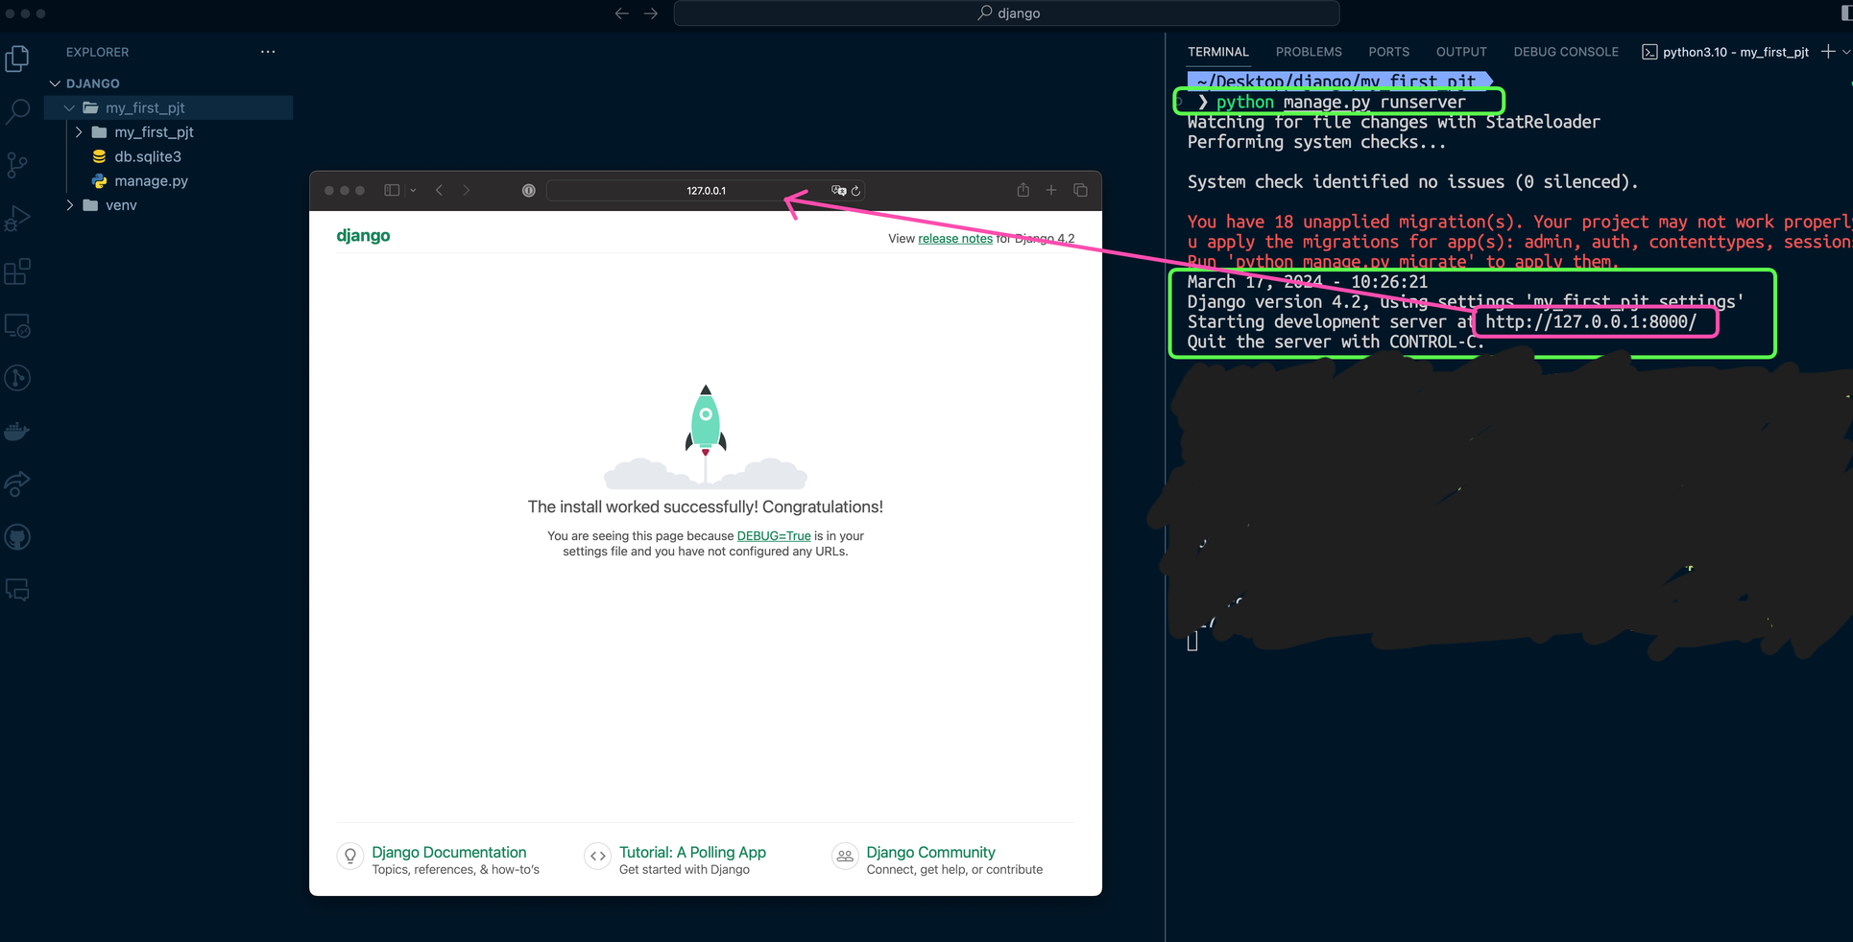Click the lightbulb icon beside Django Documentation

(x=350, y=856)
